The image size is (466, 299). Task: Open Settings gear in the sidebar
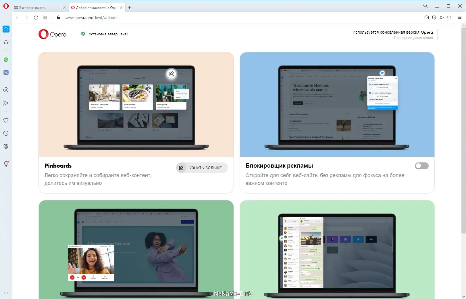point(6,146)
